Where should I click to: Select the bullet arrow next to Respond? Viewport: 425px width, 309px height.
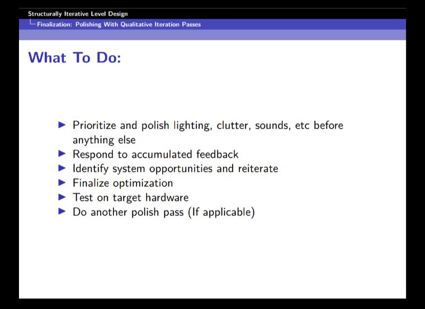click(62, 154)
